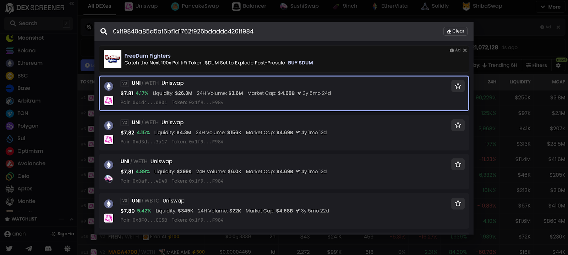Switch to the PancakeSwap tab

pyautogui.click(x=195, y=6)
